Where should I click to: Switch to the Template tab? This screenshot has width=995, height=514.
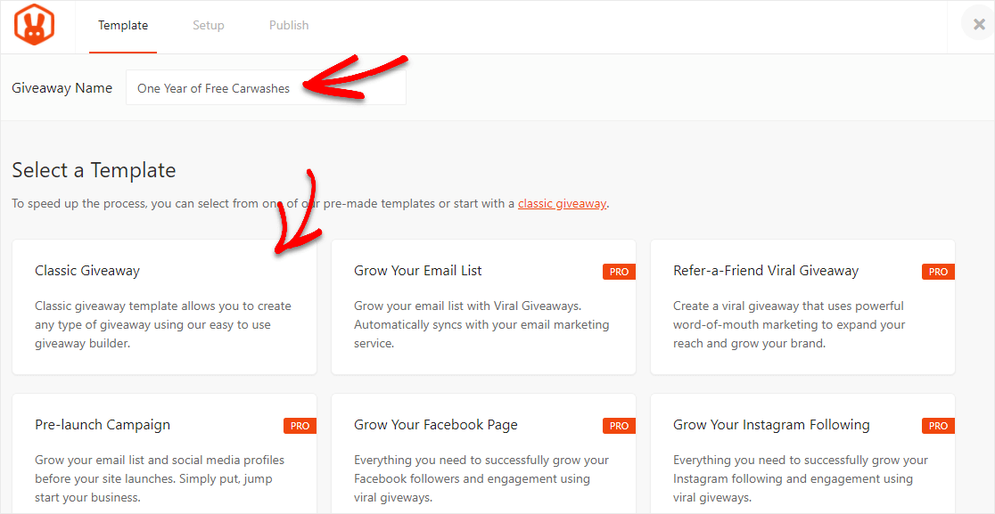click(123, 26)
